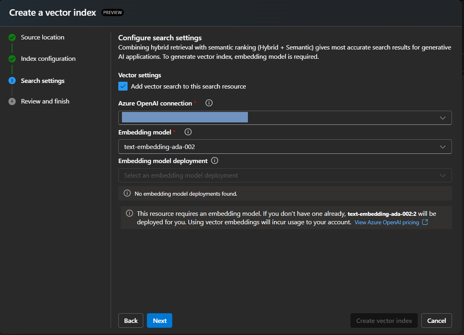Go to the Source location step
The image size is (464, 335).
coord(43,37)
